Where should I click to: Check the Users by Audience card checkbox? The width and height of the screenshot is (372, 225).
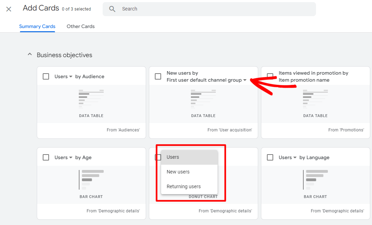46,76
